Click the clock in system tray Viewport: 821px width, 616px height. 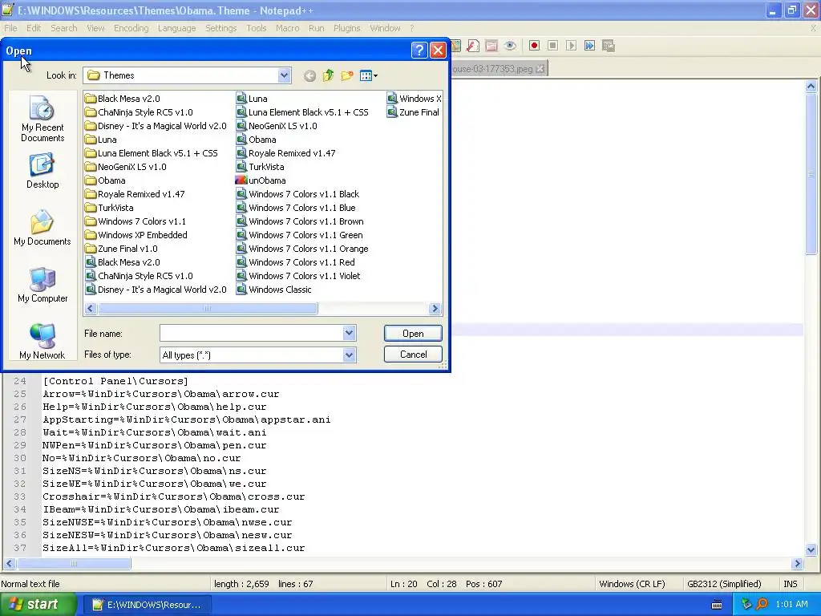(791, 604)
